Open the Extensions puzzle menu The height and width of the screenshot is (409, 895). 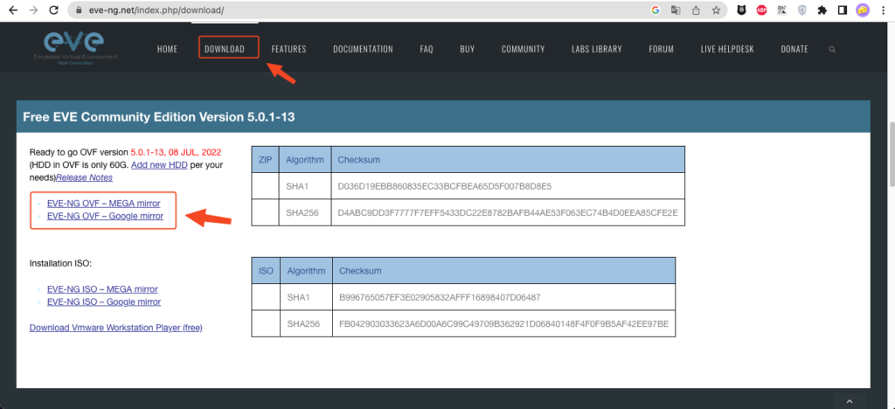point(822,10)
